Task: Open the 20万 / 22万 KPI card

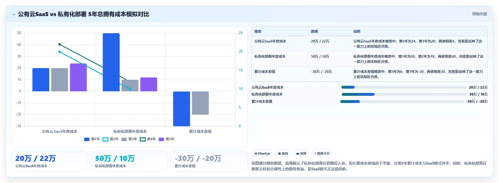Action: click(x=50, y=161)
